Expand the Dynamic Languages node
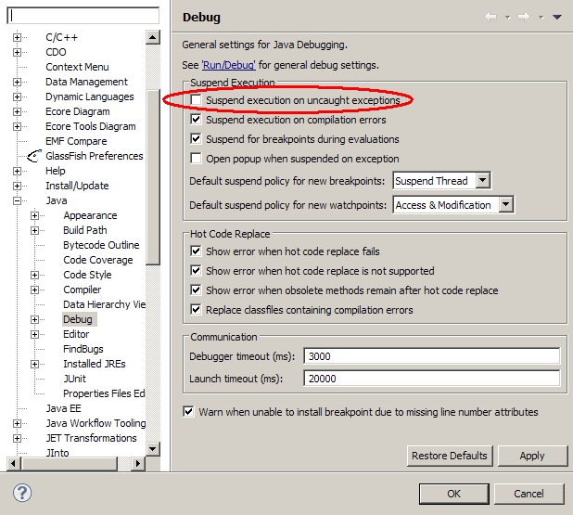The width and height of the screenshot is (573, 515). coord(17,97)
